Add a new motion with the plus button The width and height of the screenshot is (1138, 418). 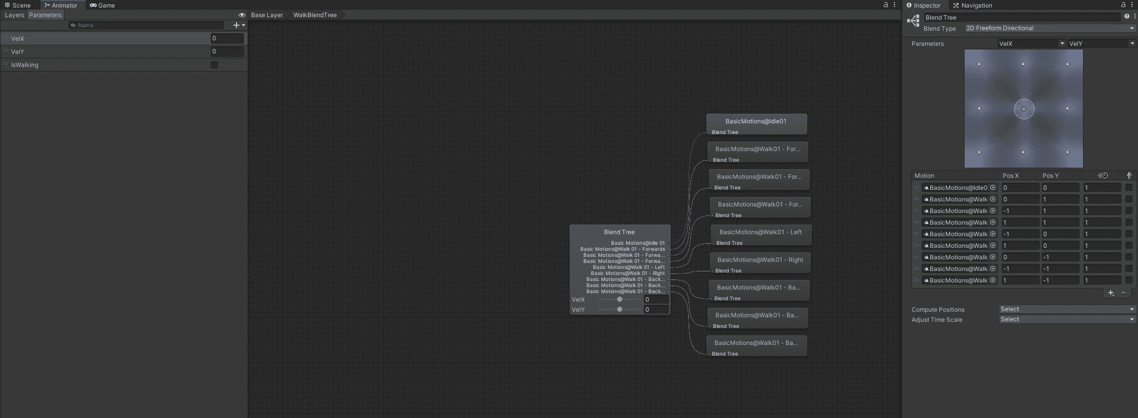(x=1111, y=293)
